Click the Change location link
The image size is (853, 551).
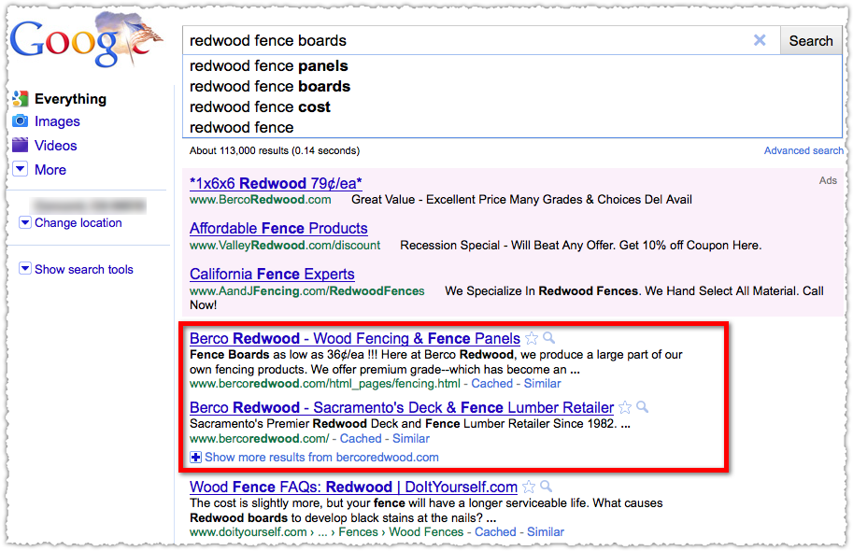78,223
